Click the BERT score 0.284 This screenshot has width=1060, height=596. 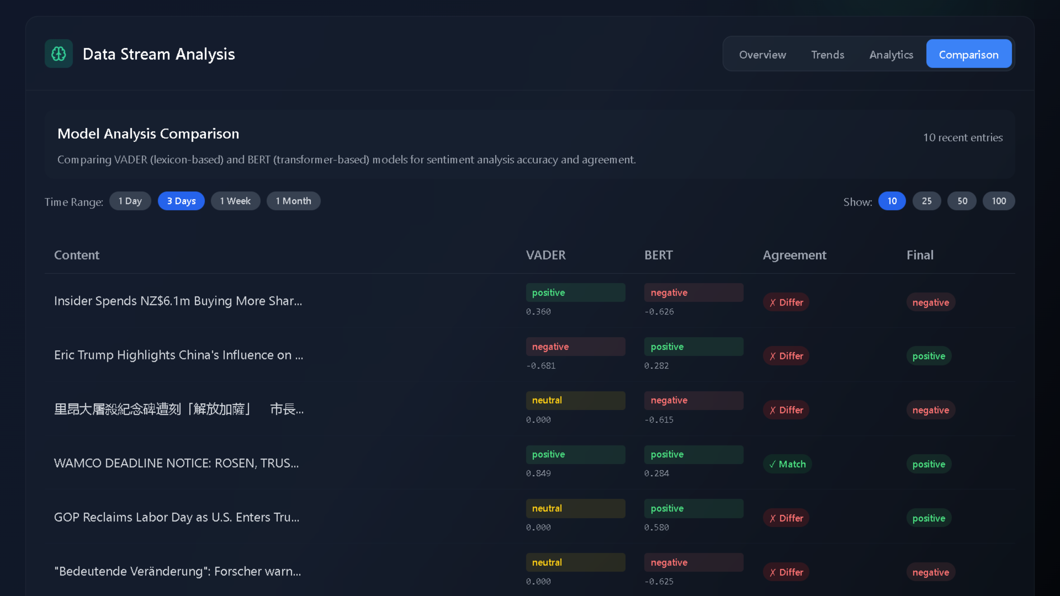tap(656, 473)
